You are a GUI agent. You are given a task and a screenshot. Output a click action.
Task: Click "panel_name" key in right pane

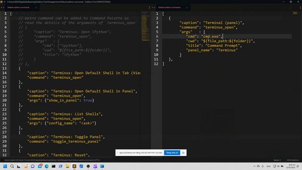[199, 50]
